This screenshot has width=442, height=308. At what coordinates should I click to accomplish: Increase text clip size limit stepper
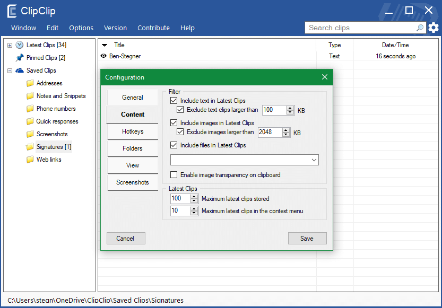coord(290,108)
